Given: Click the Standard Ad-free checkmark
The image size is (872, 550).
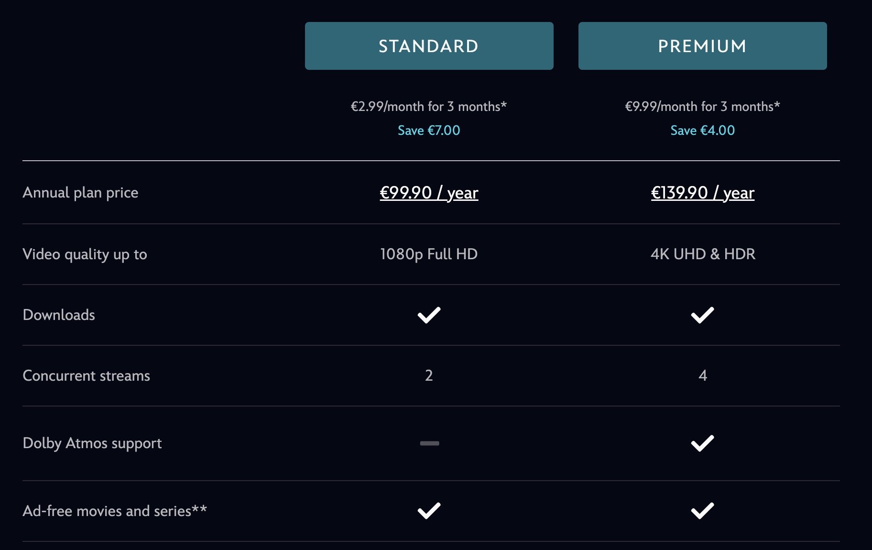Looking at the screenshot, I should (429, 511).
